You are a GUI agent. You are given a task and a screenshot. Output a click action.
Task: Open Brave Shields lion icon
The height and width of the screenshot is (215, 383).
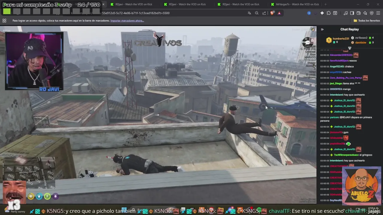point(272,13)
